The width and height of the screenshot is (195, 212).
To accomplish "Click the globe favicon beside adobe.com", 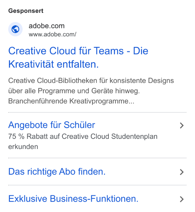I will 15,29.
